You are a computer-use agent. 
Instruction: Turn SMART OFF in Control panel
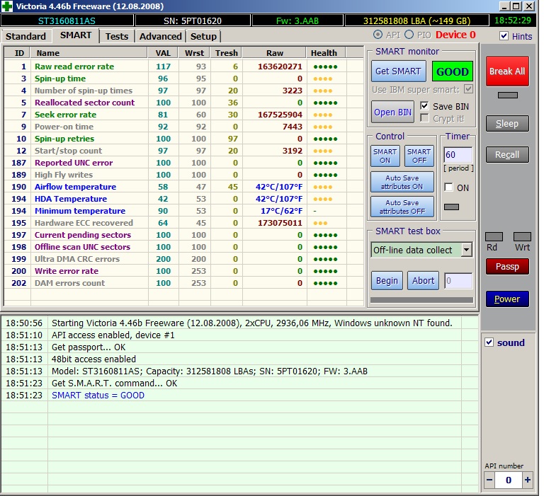pos(419,156)
